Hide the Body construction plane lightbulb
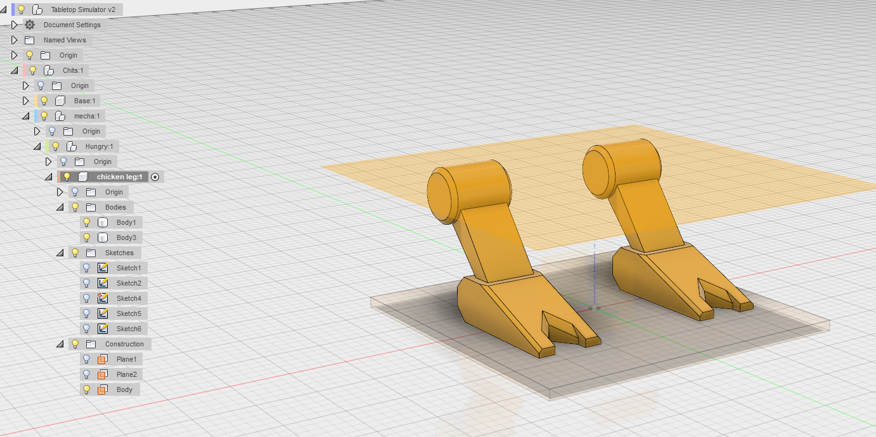The height and width of the screenshot is (437, 876). pyautogui.click(x=87, y=389)
